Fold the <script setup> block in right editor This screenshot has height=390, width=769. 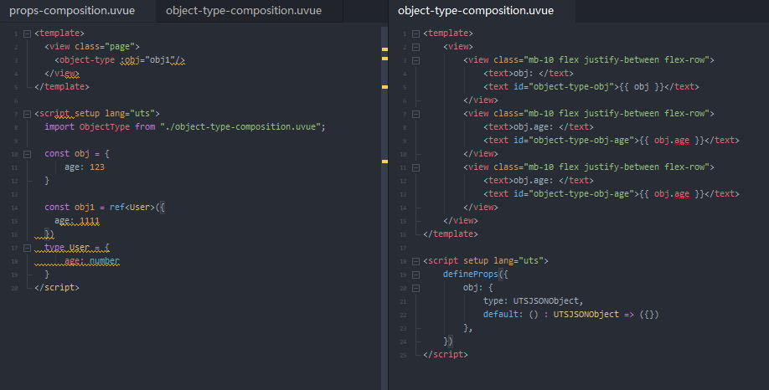[x=415, y=262]
